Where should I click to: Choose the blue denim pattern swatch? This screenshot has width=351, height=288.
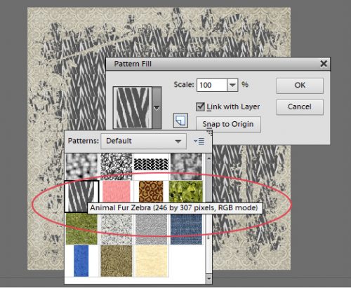coord(186,230)
